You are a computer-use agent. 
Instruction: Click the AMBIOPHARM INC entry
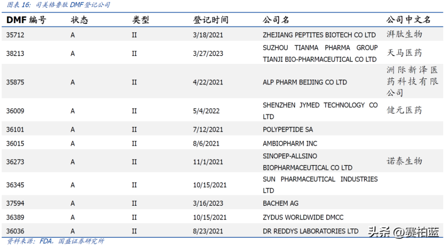pyautogui.click(x=290, y=143)
